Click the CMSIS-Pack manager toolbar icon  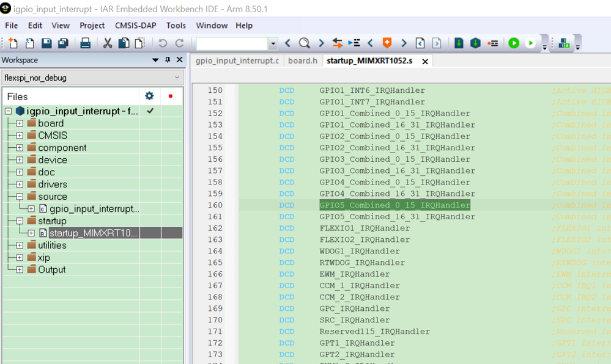point(564,43)
